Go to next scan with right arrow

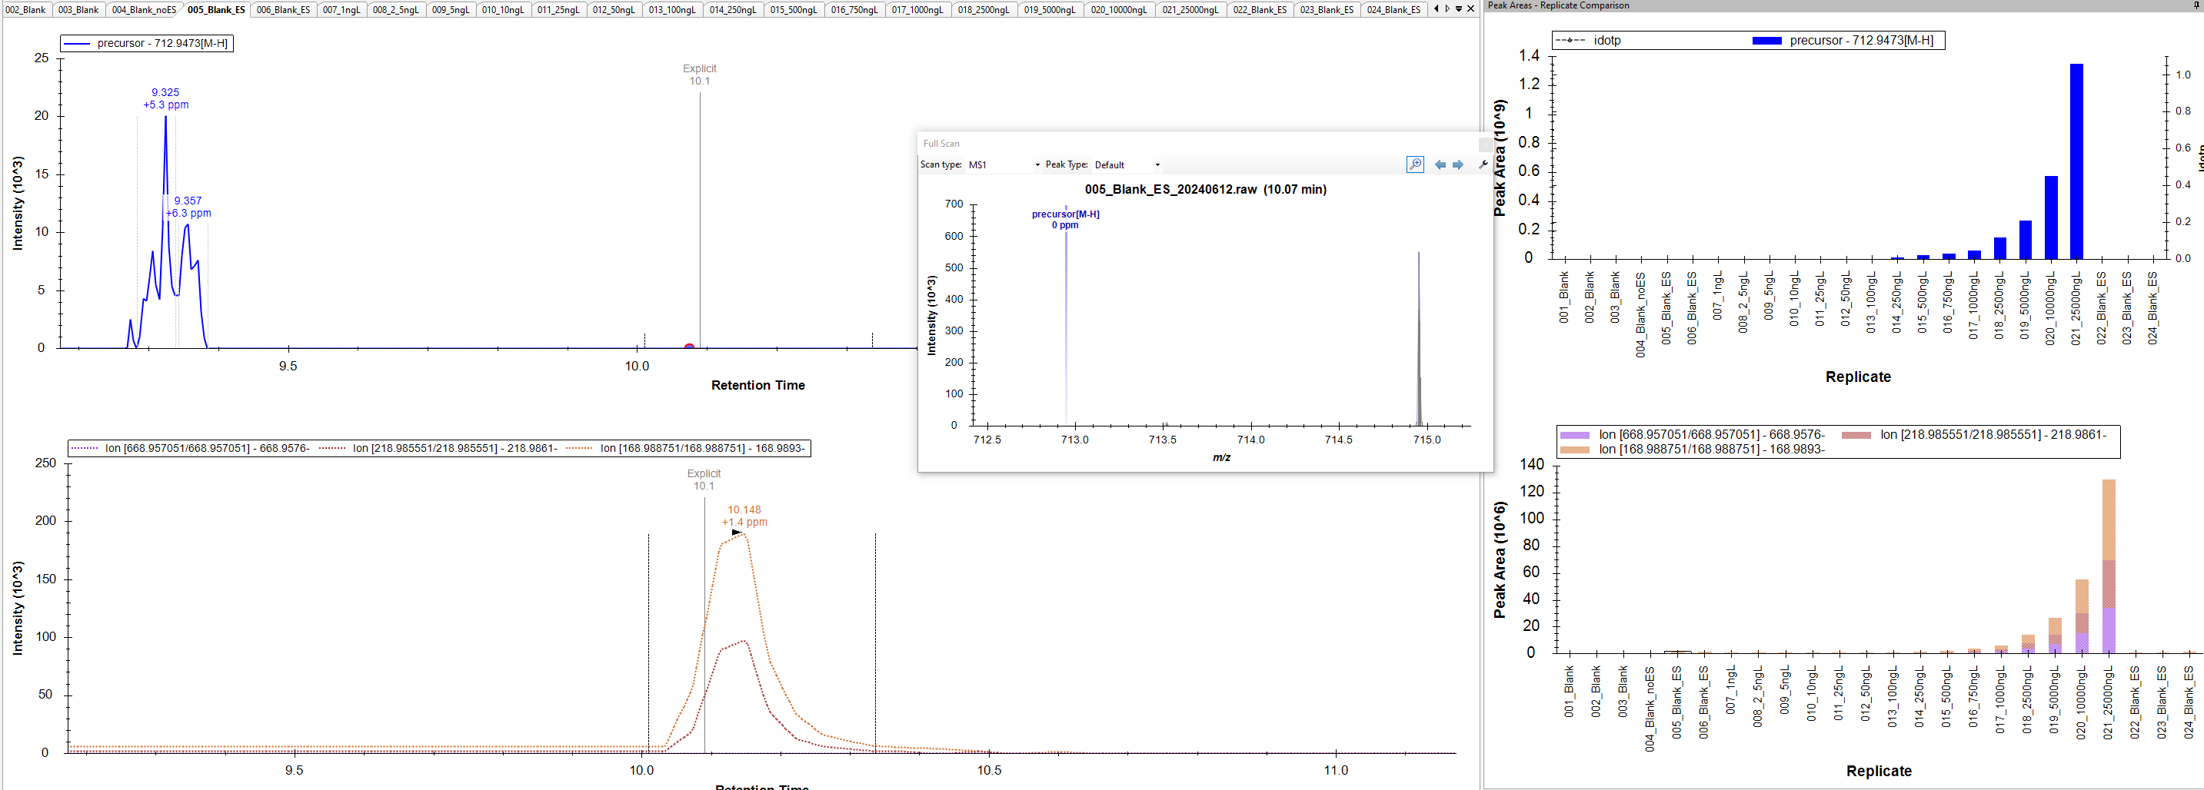(1458, 165)
